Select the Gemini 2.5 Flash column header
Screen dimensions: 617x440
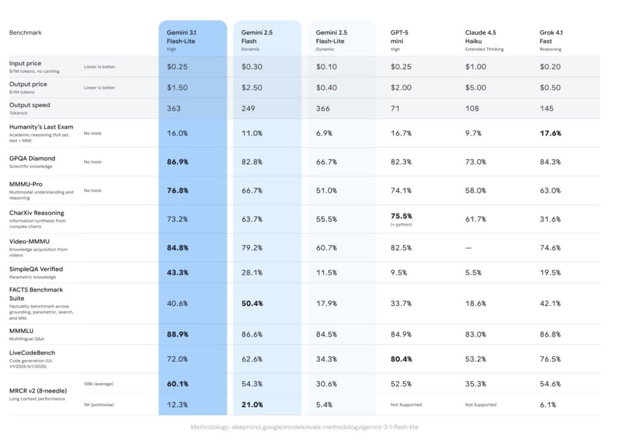coord(257,37)
